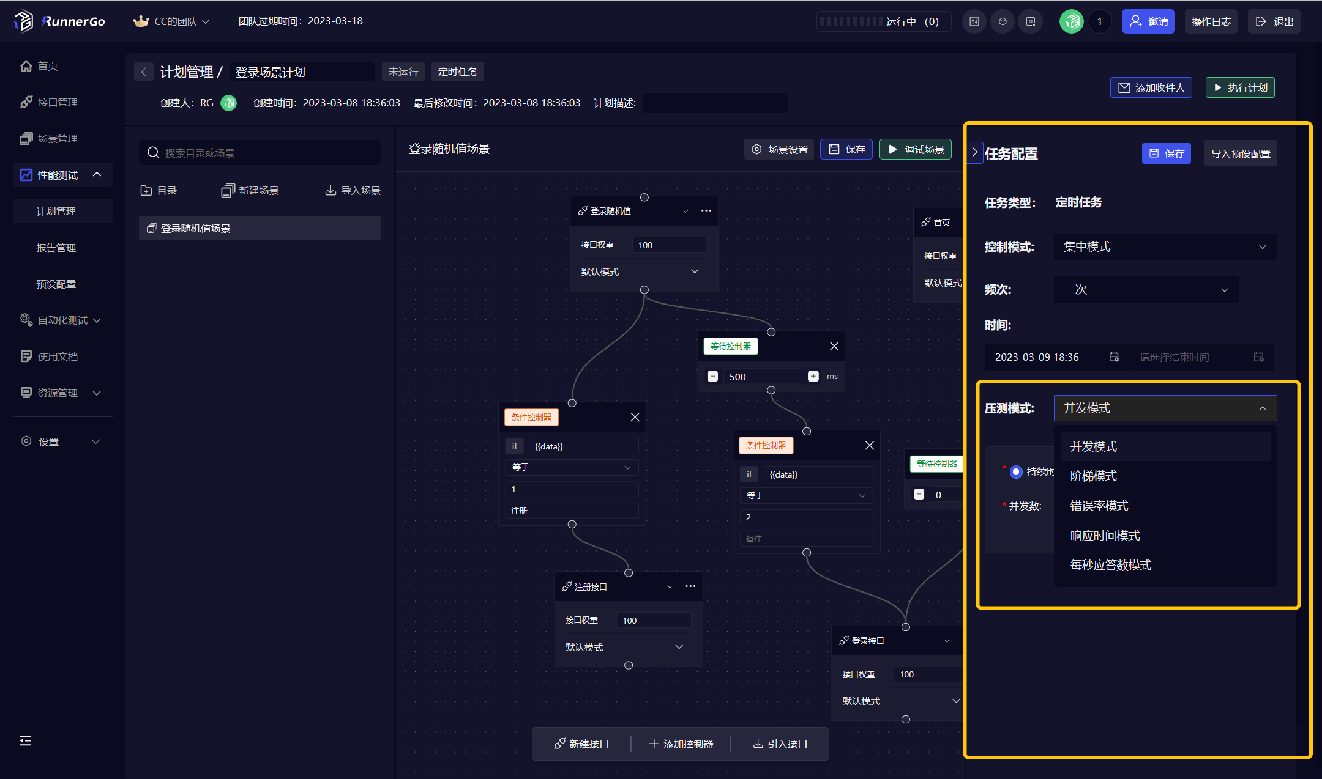Open 默认模式 dropdown in 登录随机值 node
The width and height of the screenshot is (1322, 779).
point(640,271)
